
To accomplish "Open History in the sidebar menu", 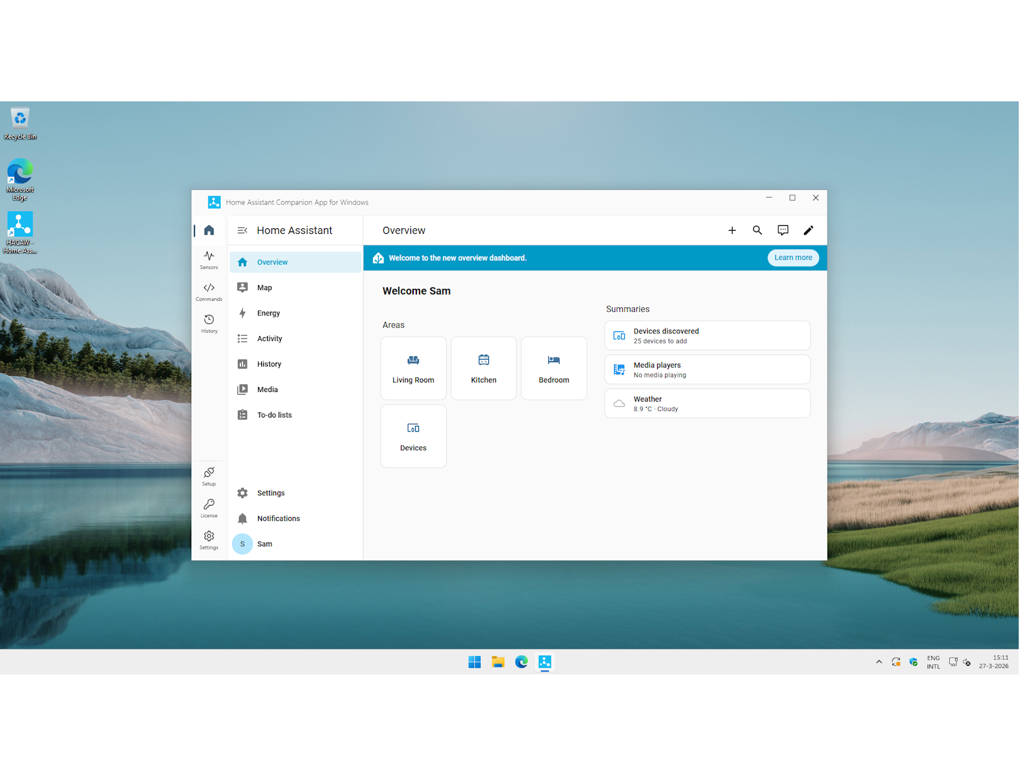I will click(296, 364).
